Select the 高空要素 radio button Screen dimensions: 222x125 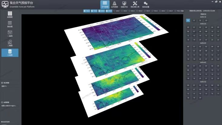(2, 83)
